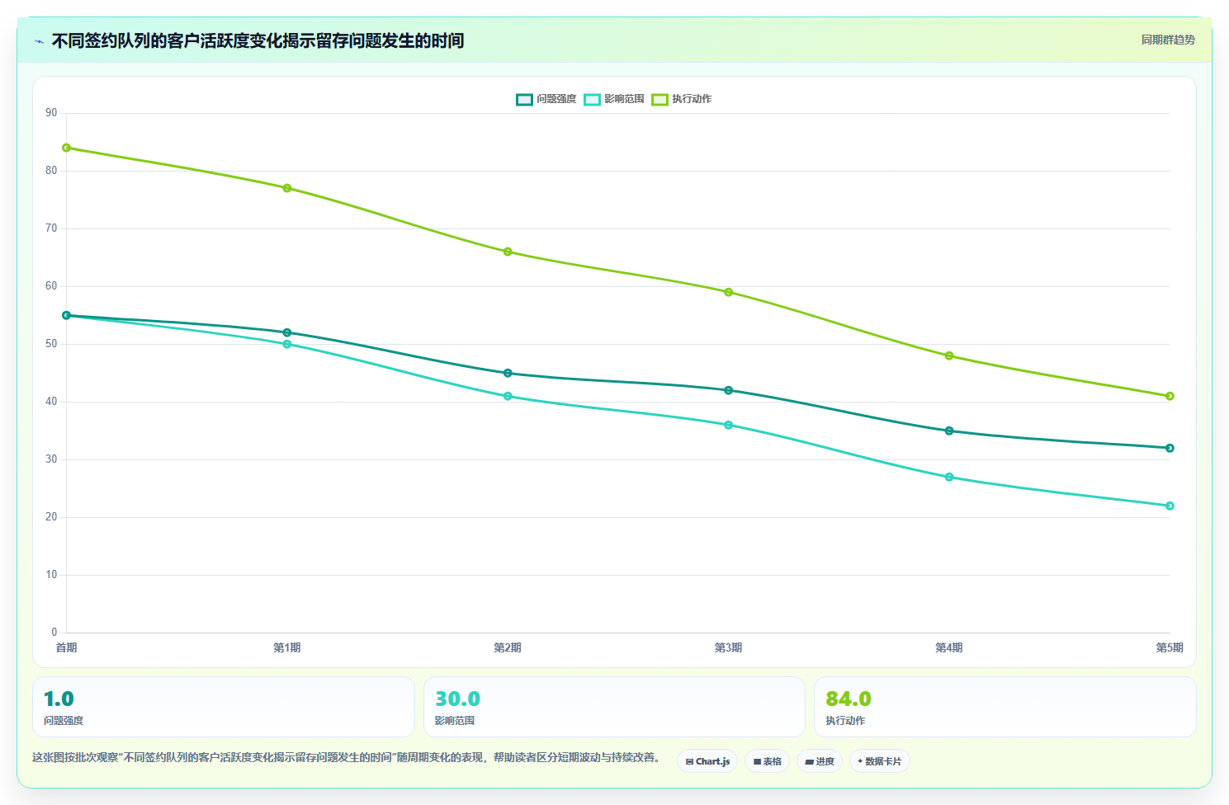Click the 第2期 x-axis label

pos(508,647)
